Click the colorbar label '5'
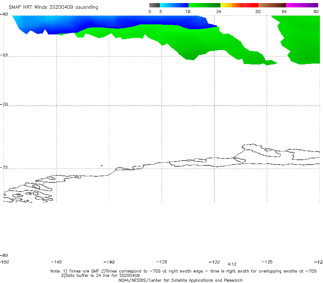Screen dimensions: 323x283 pyautogui.click(x=161, y=12)
